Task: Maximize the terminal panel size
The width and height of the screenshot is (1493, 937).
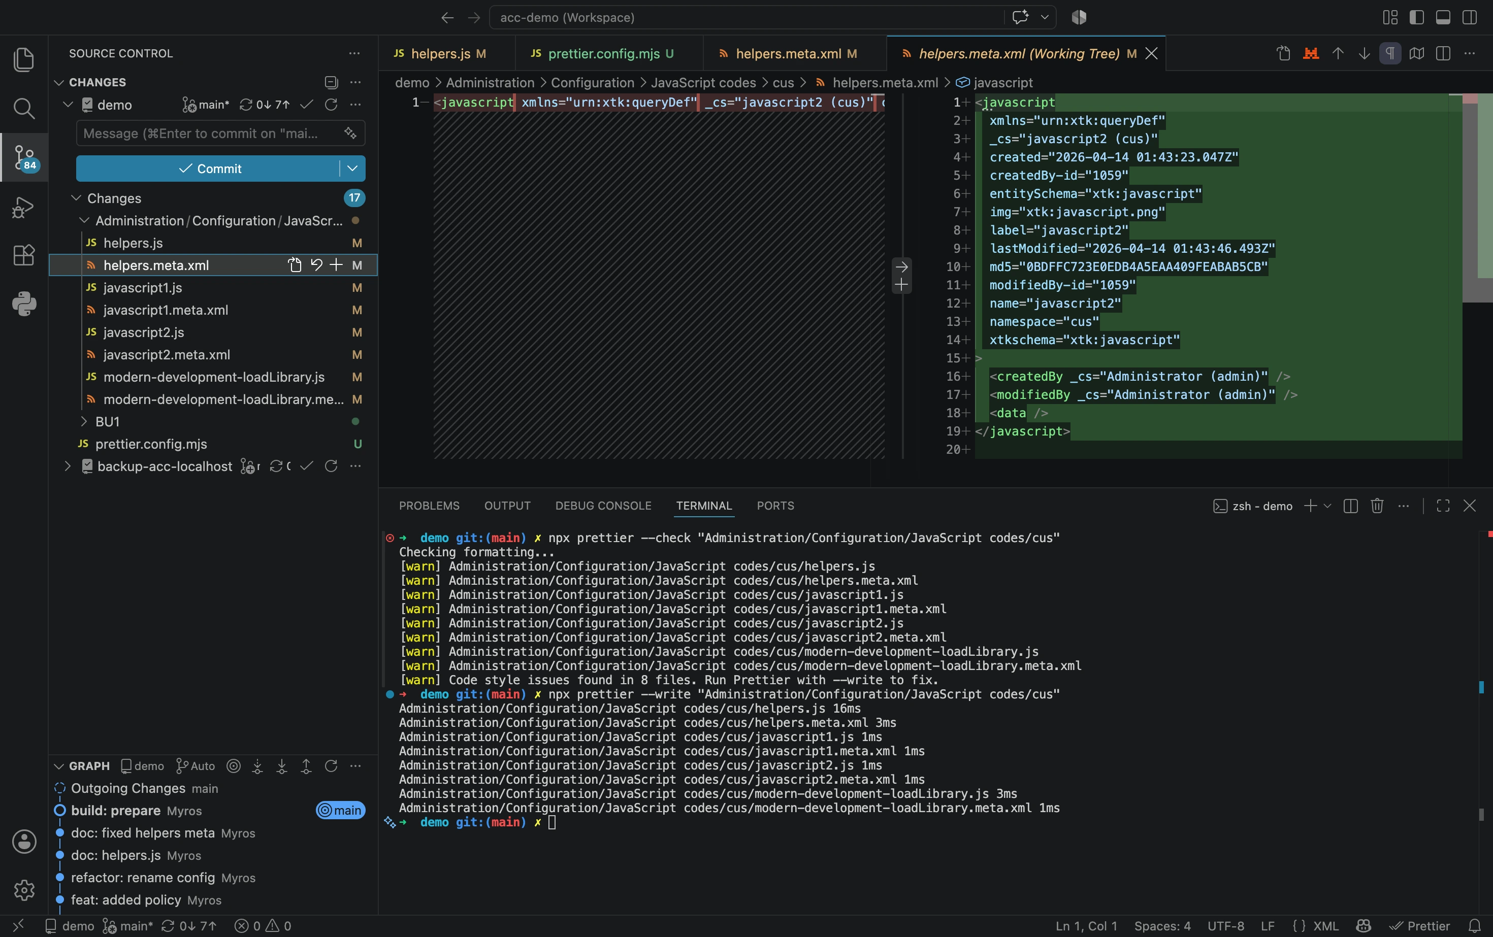Action: click(x=1443, y=506)
